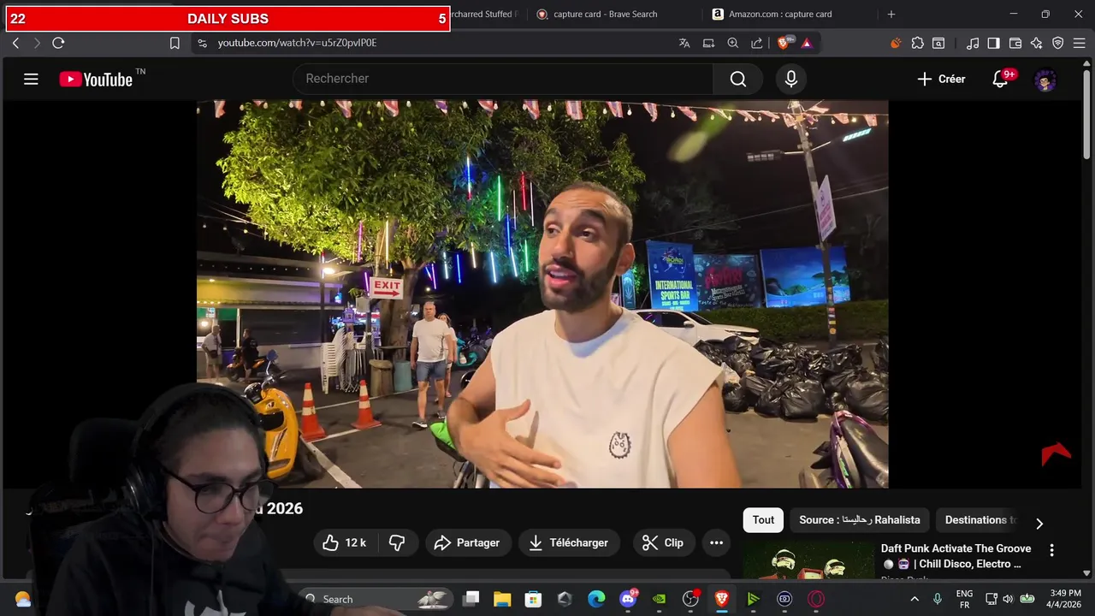1095x616 pixels.
Task: Dislike the video
Action: [397, 542]
